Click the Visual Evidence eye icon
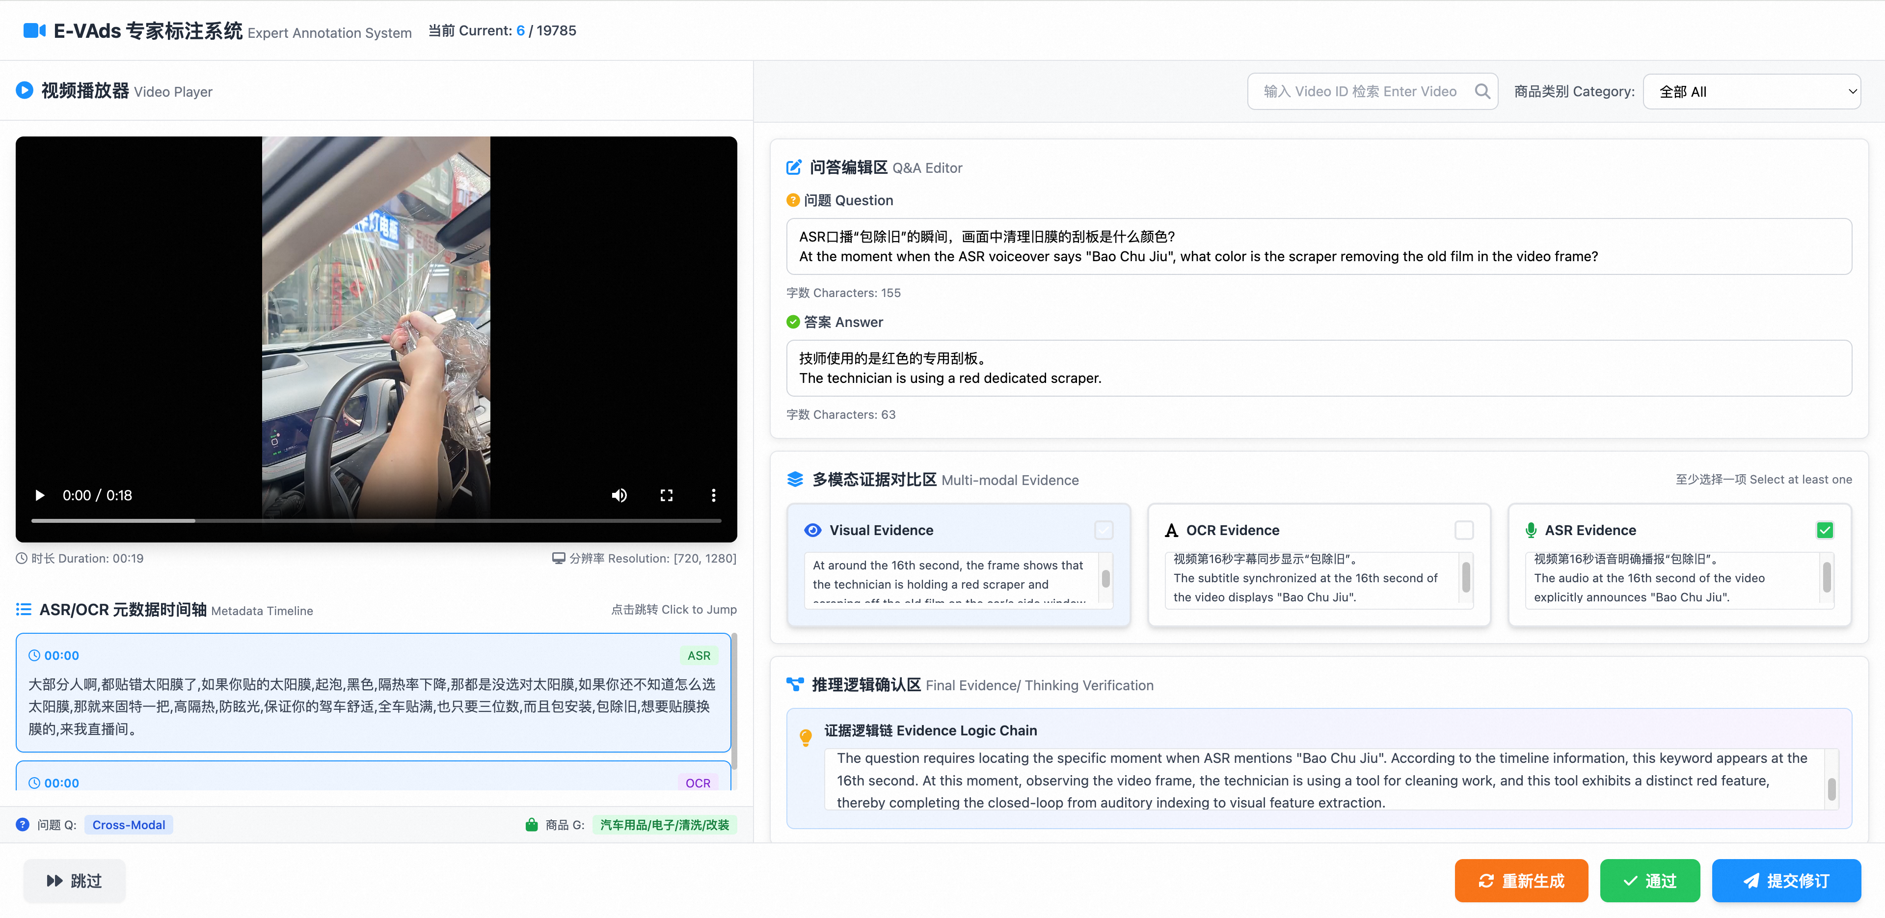1885x918 pixels. pyautogui.click(x=812, y=530)
